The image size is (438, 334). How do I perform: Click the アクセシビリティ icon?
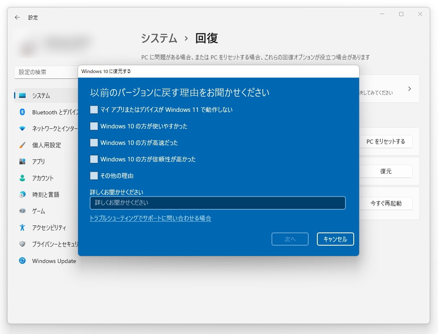tap(22, 227)
